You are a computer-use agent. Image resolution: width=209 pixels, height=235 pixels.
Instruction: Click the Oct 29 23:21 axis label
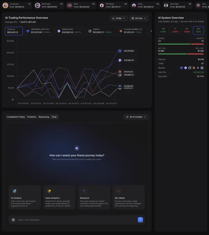click(111, 103)
